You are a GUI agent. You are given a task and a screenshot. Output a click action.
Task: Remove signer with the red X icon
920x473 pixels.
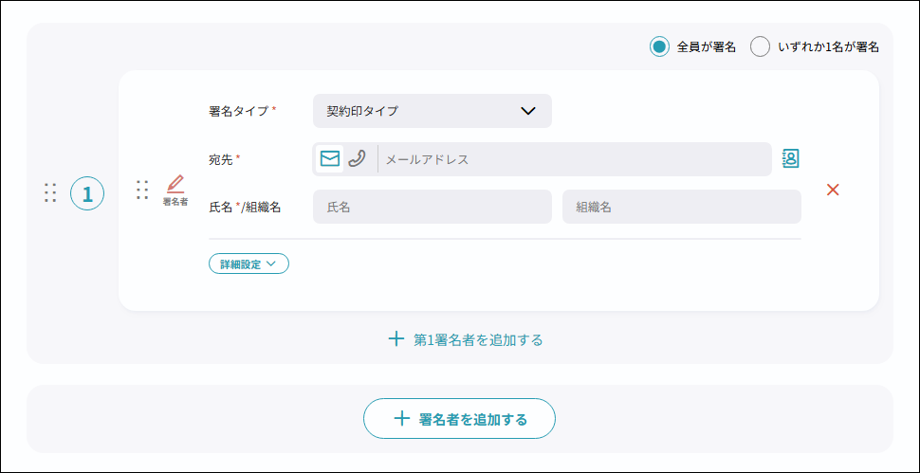[833, 190]
